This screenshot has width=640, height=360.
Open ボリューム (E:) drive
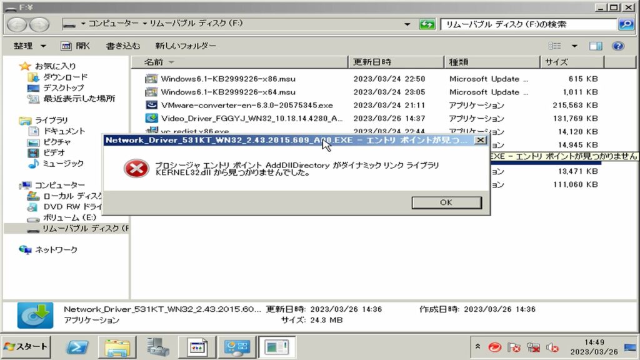point(69,217)
